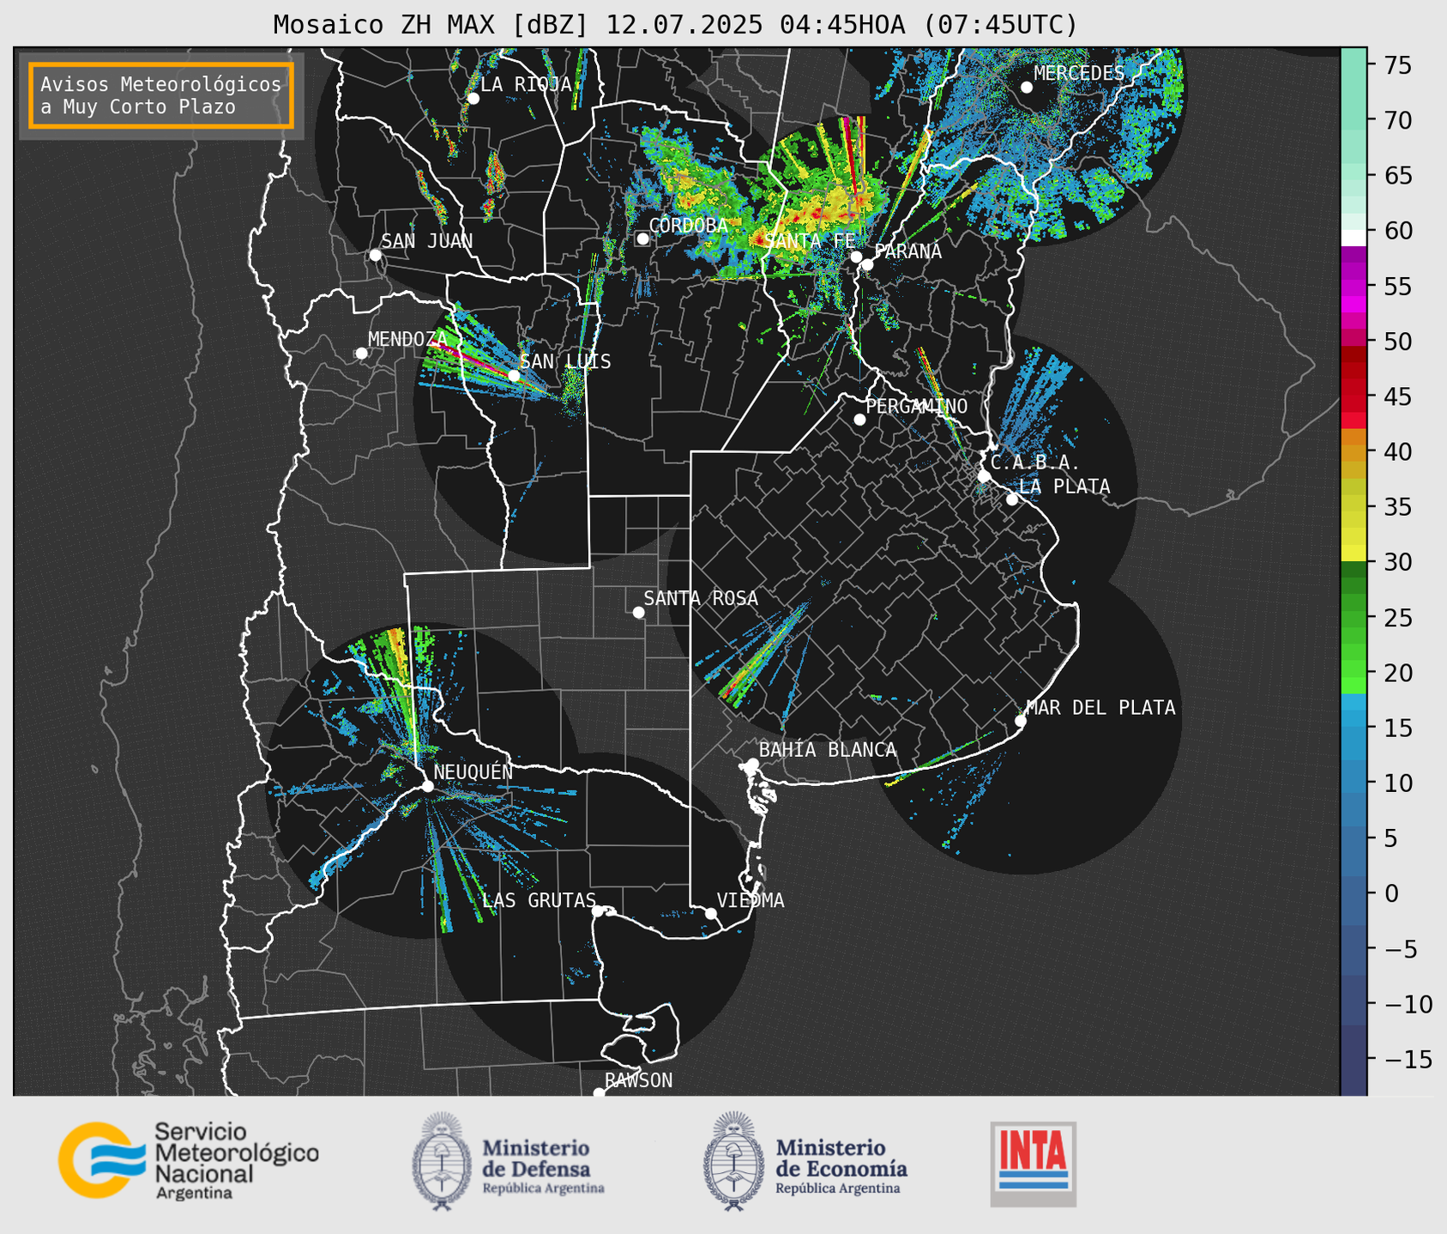Screen dimensions: 1447x1234
Task: Click the 0 label on the dBZ scale
Action: pyautogui.click(x=1390, y=893)
